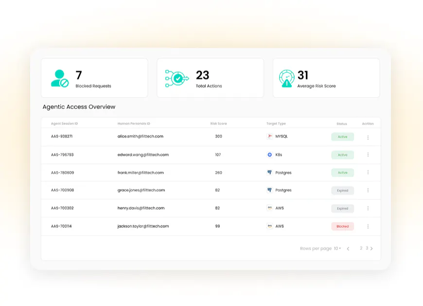
Task: Click the Risk Score column header
Action: 218,124
